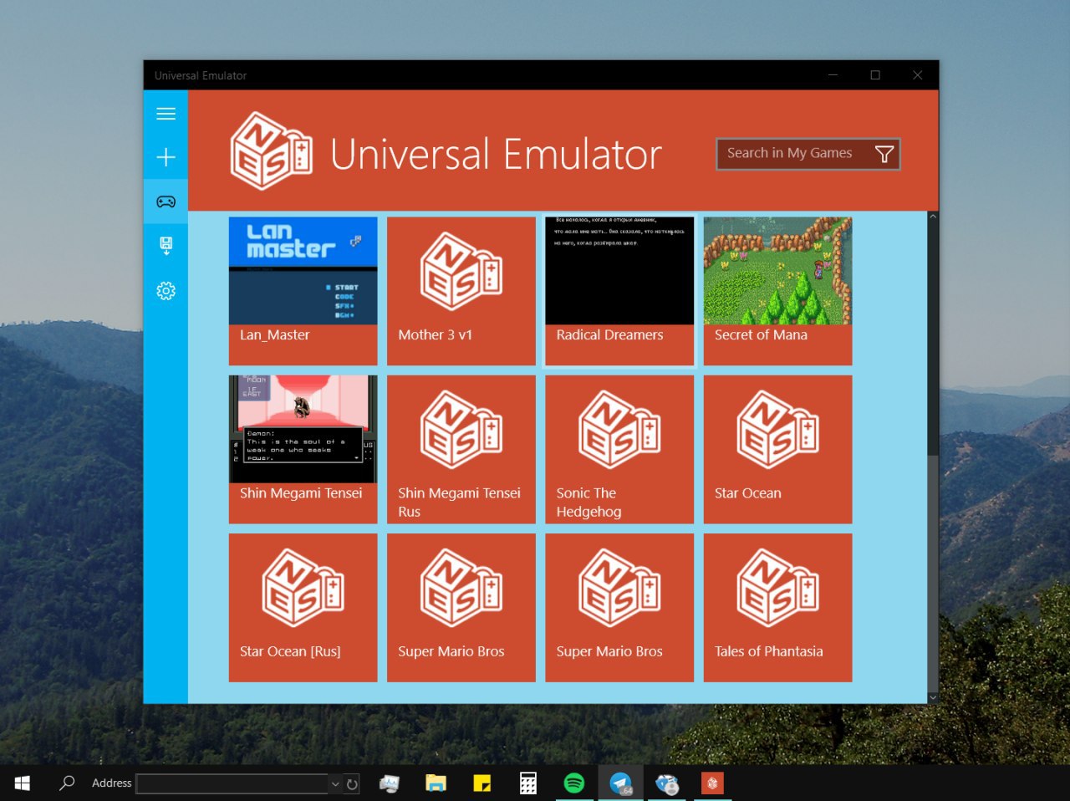
Task: Open the settings gear in sidebar
Action: click(x=166, y=290)
